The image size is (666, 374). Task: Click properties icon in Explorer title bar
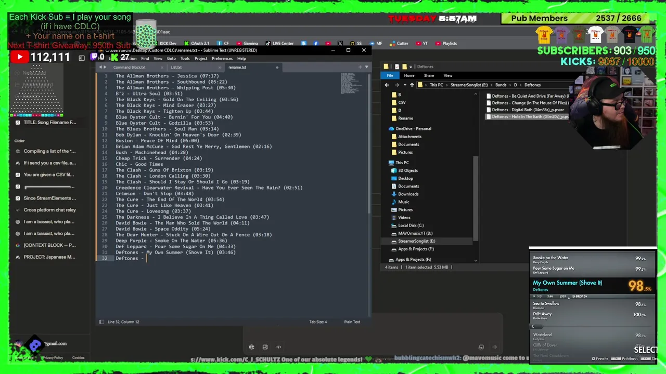397,66
